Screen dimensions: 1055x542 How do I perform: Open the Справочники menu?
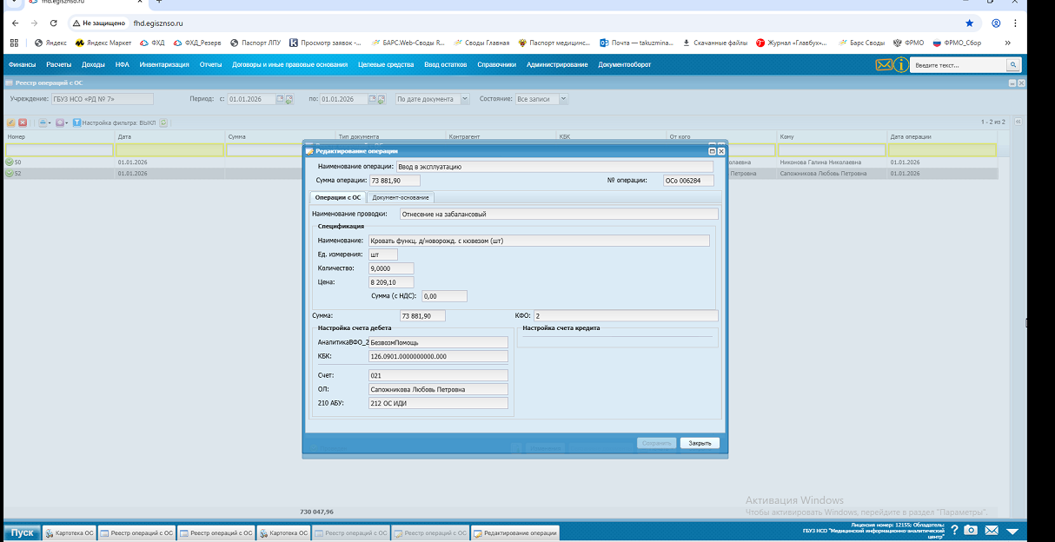coord(497,64)
